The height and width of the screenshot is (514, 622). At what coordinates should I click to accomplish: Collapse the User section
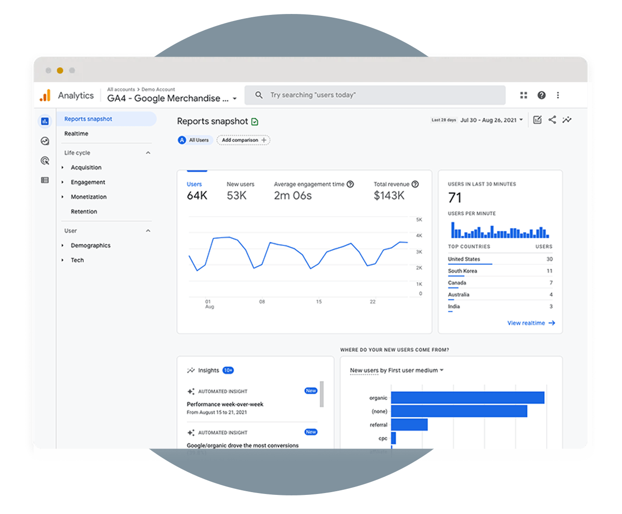click(148, 231)
